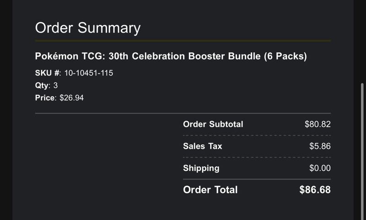Click the SKU # label
This screenshot has width=366, height=220.
(x=48, y=73)
